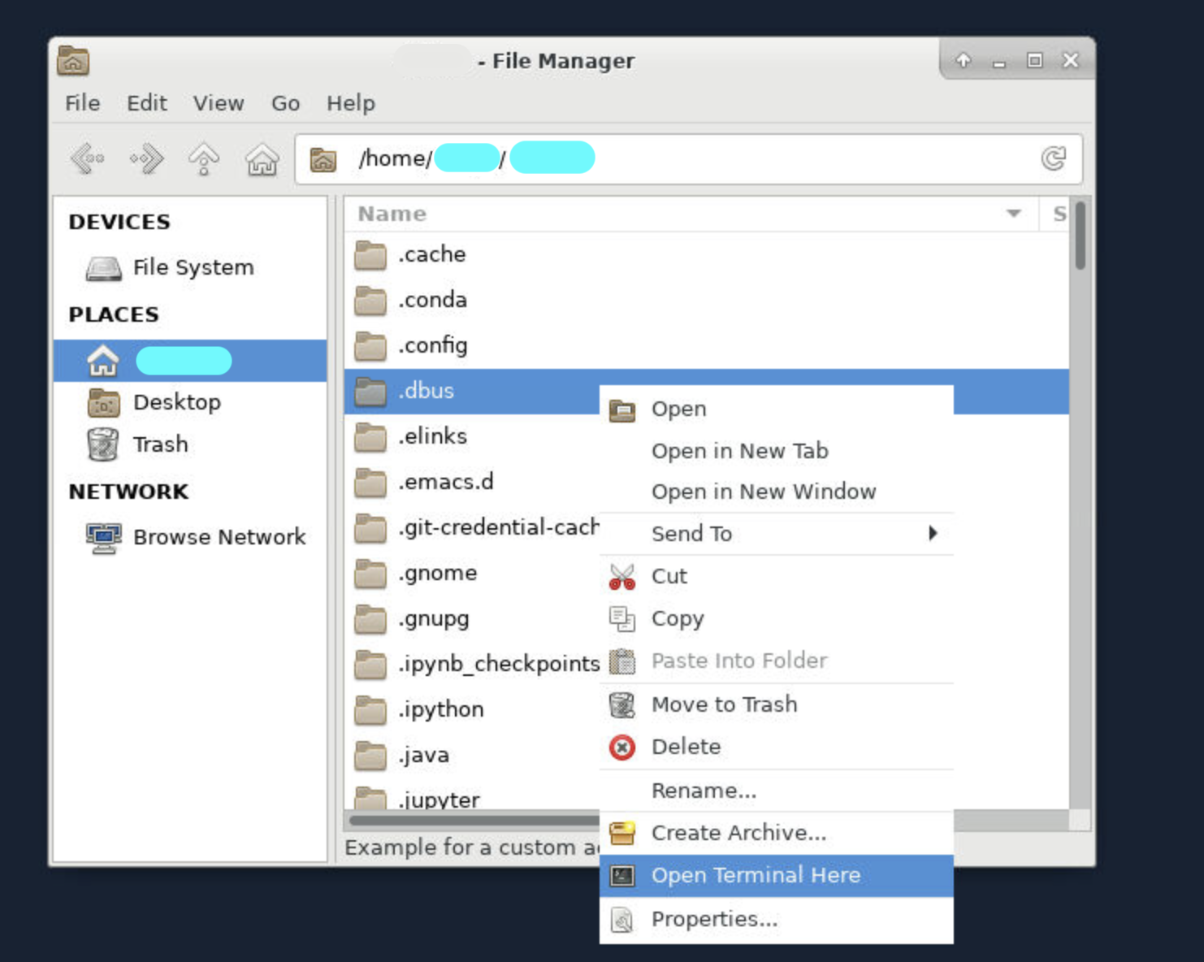Select Browse Network in the sidebar
The width and height of the screenshot is (1204, 962).
coord(219,537)
